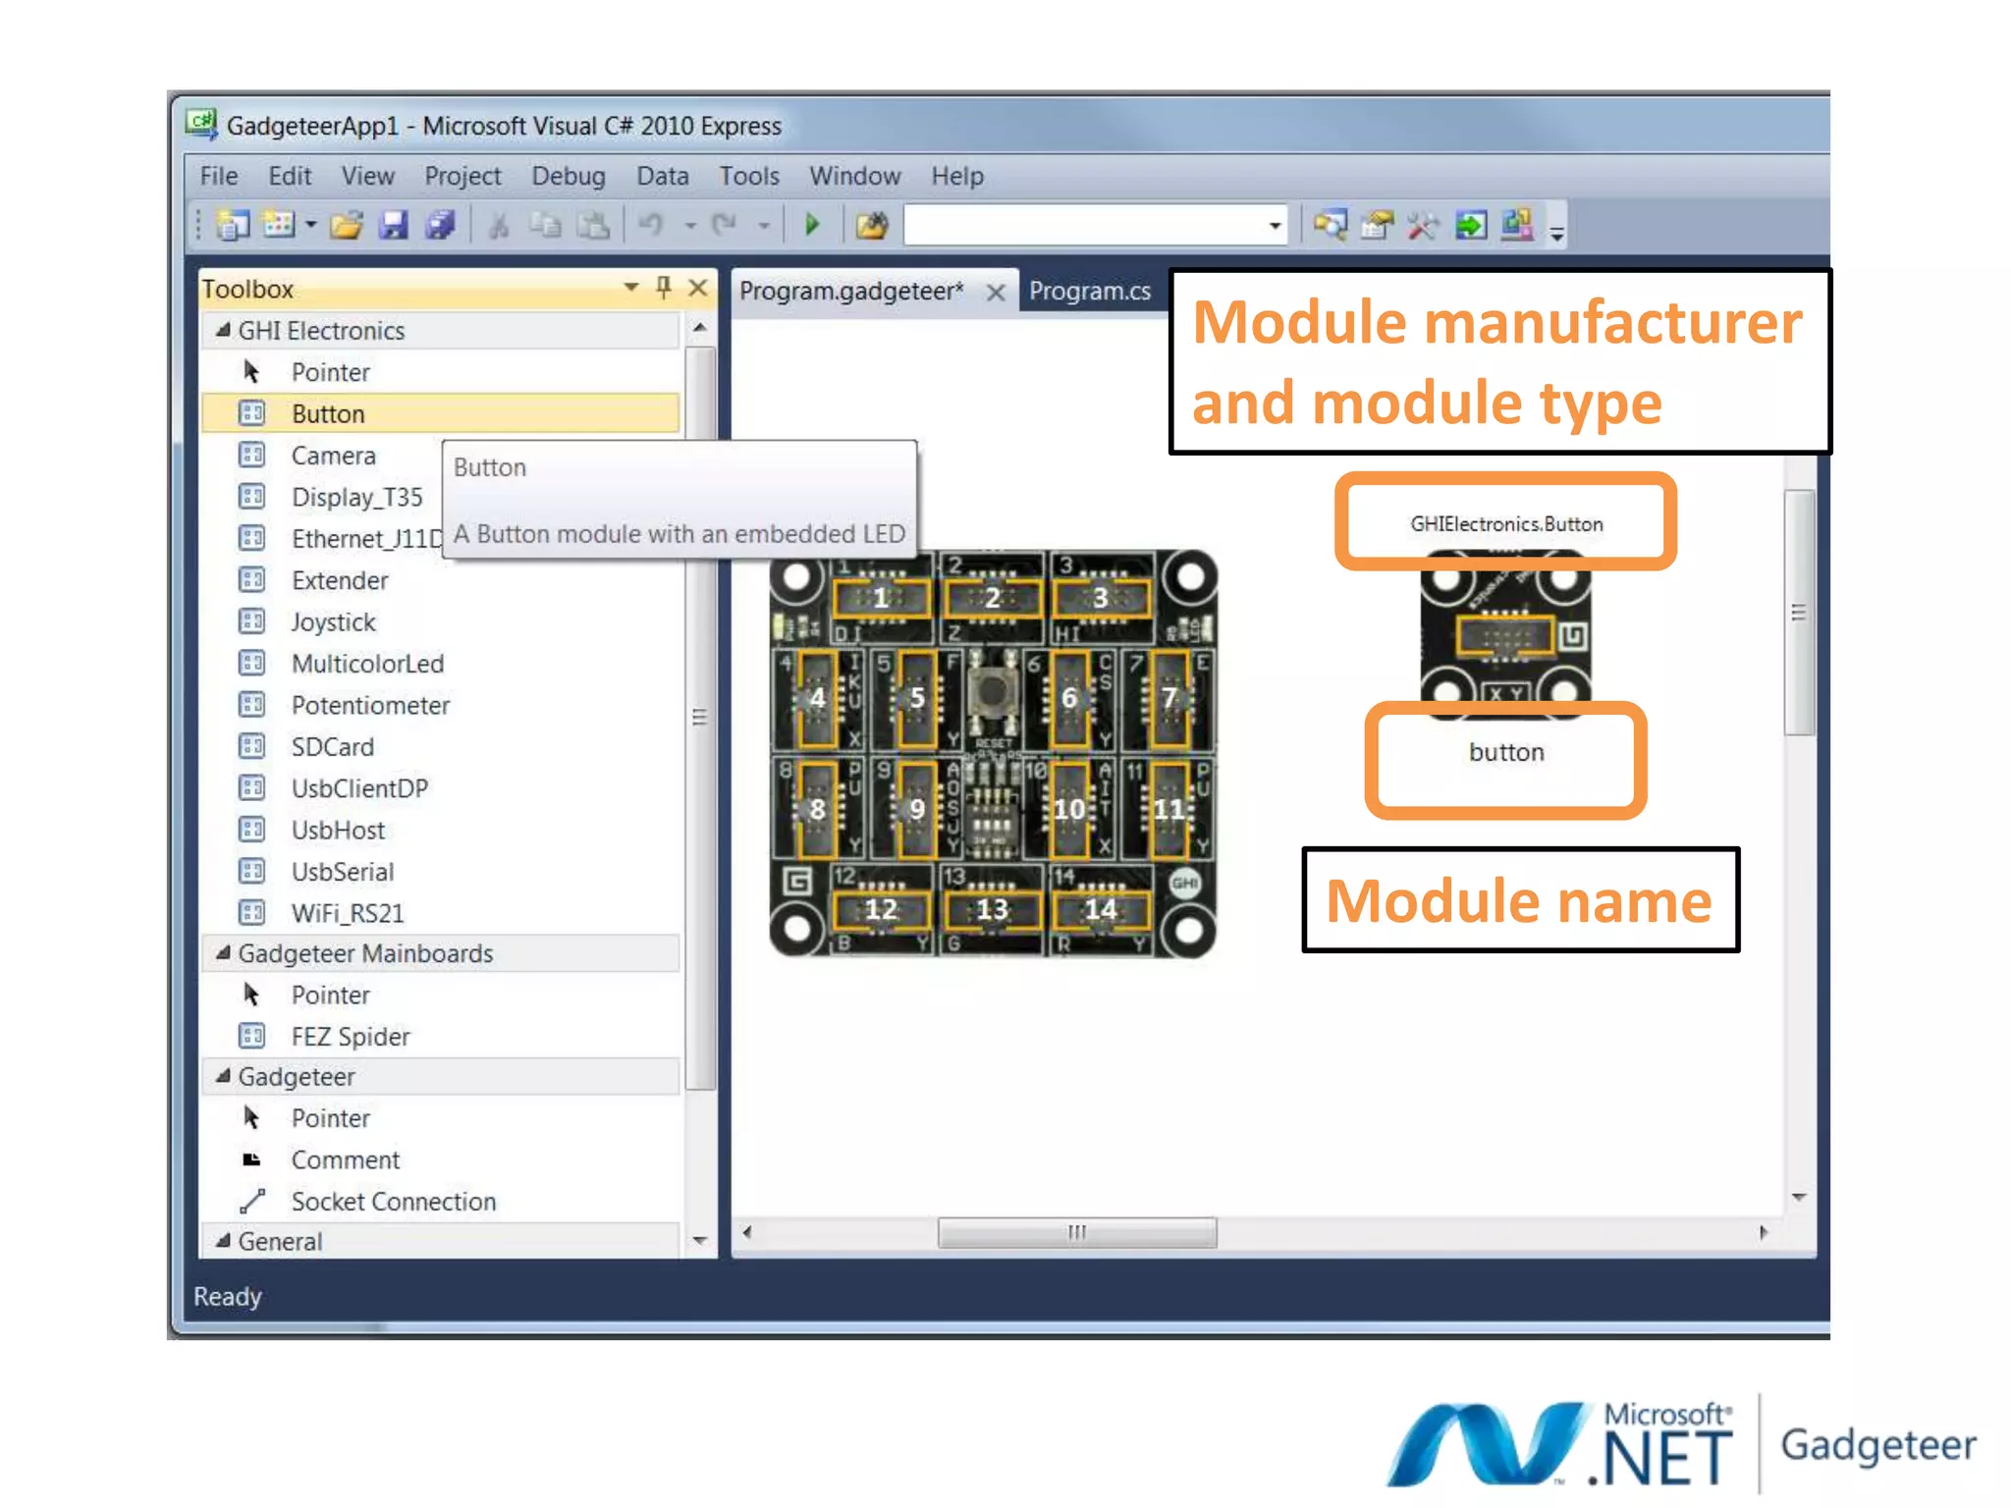The height and width of the screenshot is (1508, 2011).
Task: Select the Potentiometer module
Action: (x=439, y=705)
